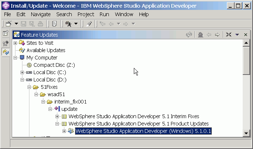Open the Forward history dropdown arrow

pyautogui.click(x=133, y=24)
